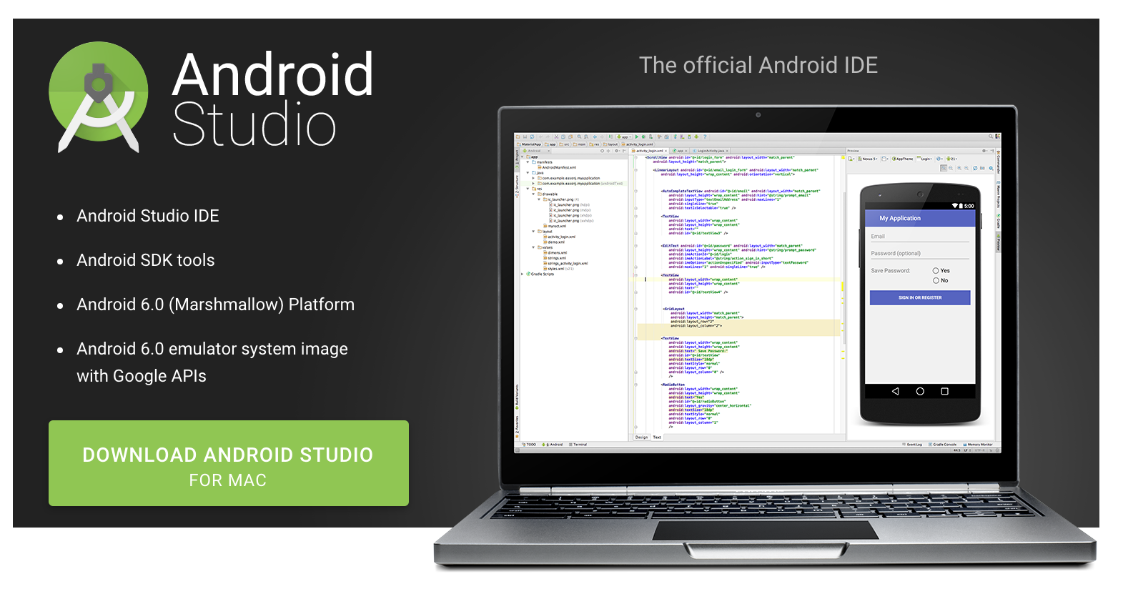
Task: Start debugging with the bug icon
Action: tap(643, 137)
